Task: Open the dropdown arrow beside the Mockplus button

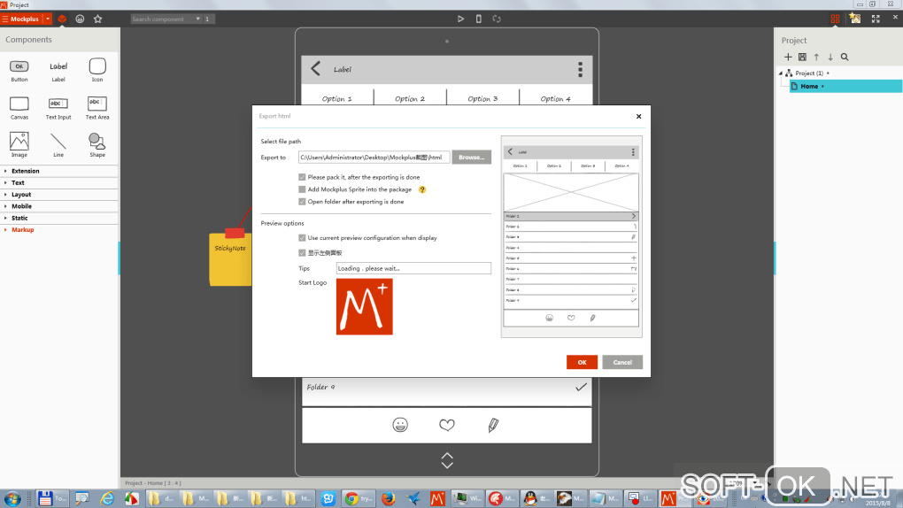Action: pyautogui.click(x=48, y=19)
